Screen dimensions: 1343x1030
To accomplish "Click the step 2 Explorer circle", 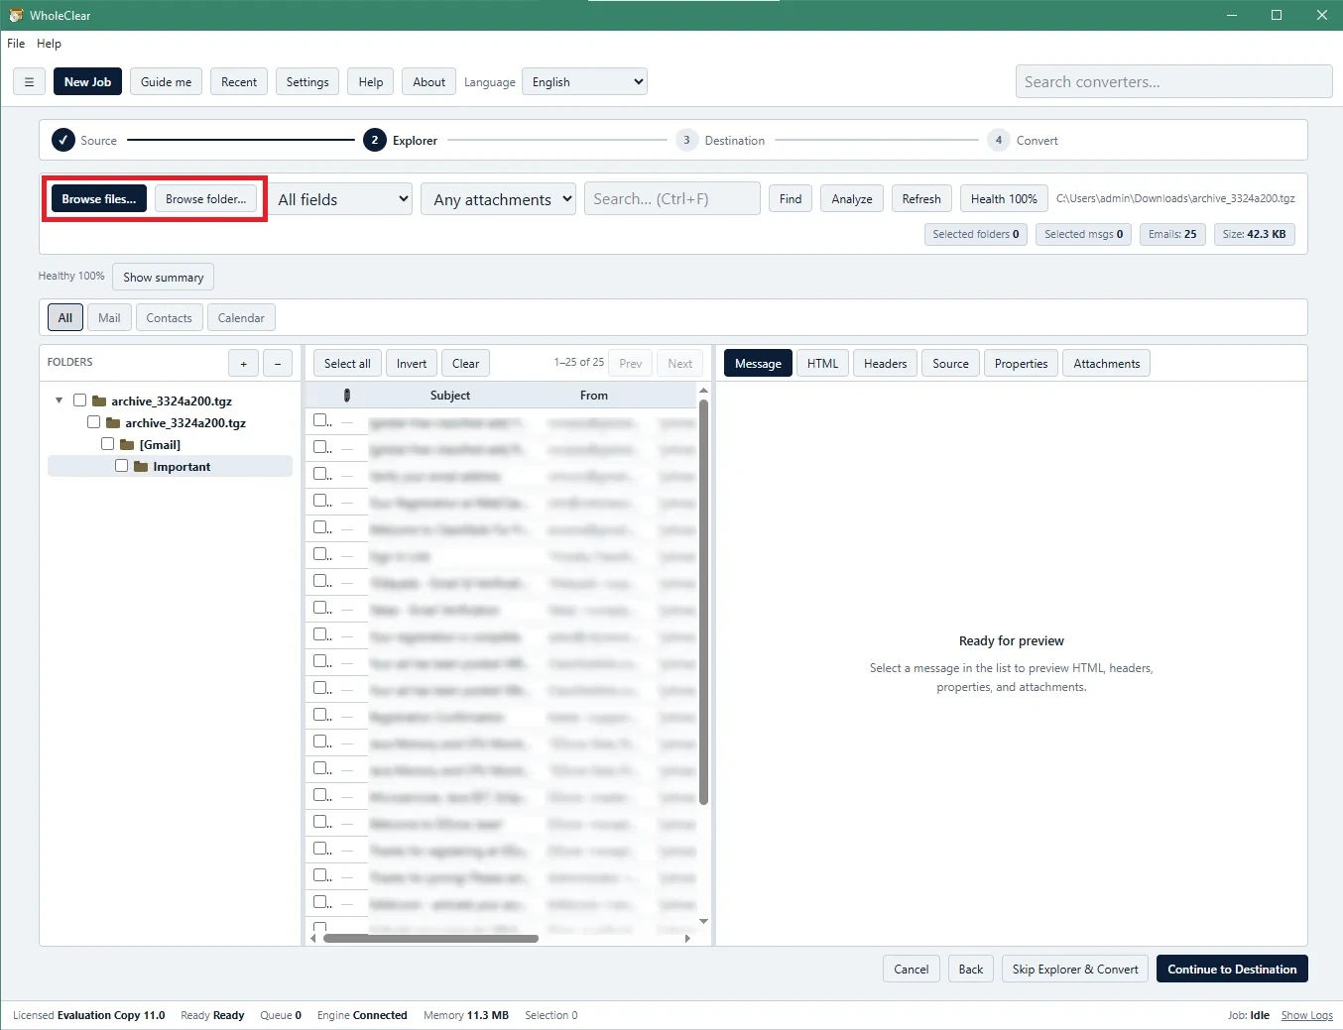I will tap(374, 140).
